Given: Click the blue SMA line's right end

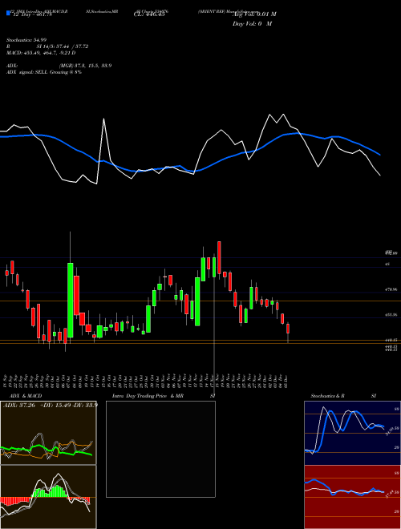Looking at the screenshot, I should pos(380,155).
